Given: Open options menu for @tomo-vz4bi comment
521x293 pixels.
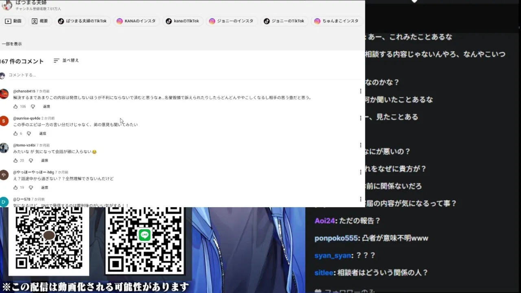Looking at the screenshot, I should coord(360,145).
